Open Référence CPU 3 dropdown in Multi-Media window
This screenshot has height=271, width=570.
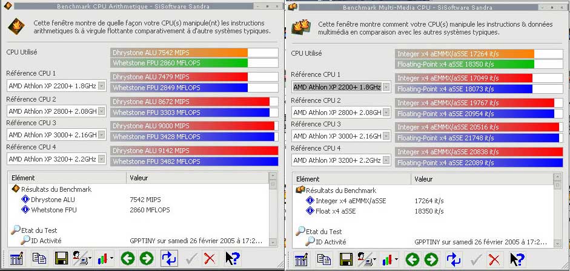pyautogui.click(x=386, y=136)
